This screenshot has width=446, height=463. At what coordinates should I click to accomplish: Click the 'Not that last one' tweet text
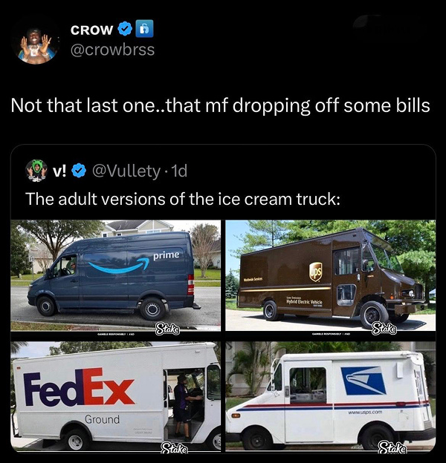(x=220, y=105)
